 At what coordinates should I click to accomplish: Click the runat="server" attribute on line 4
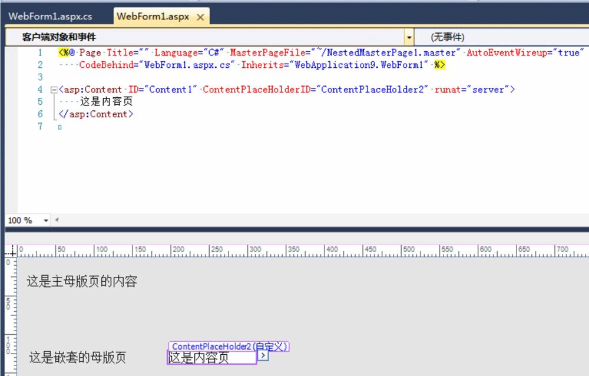(471, 90)
